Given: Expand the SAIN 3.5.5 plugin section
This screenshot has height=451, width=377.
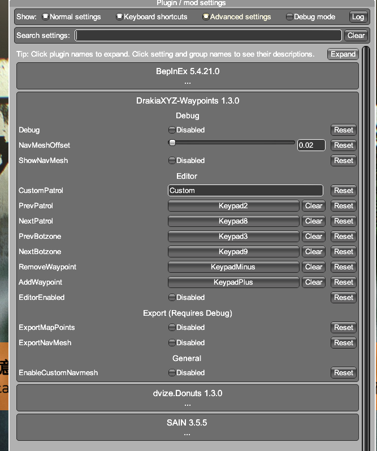Looking at the screenshot, I should click(x=187, y=423).
